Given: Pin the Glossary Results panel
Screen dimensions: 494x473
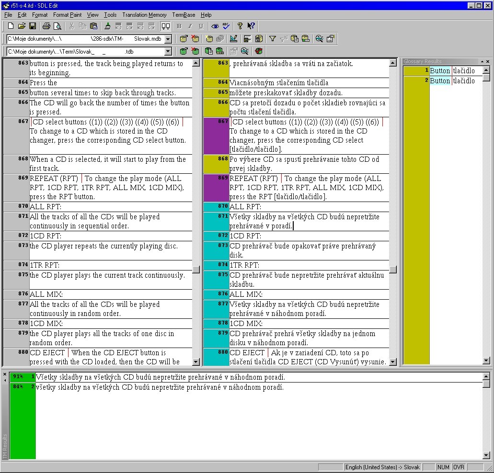Looking at the screenshot, I should click(x=482, y=61).
